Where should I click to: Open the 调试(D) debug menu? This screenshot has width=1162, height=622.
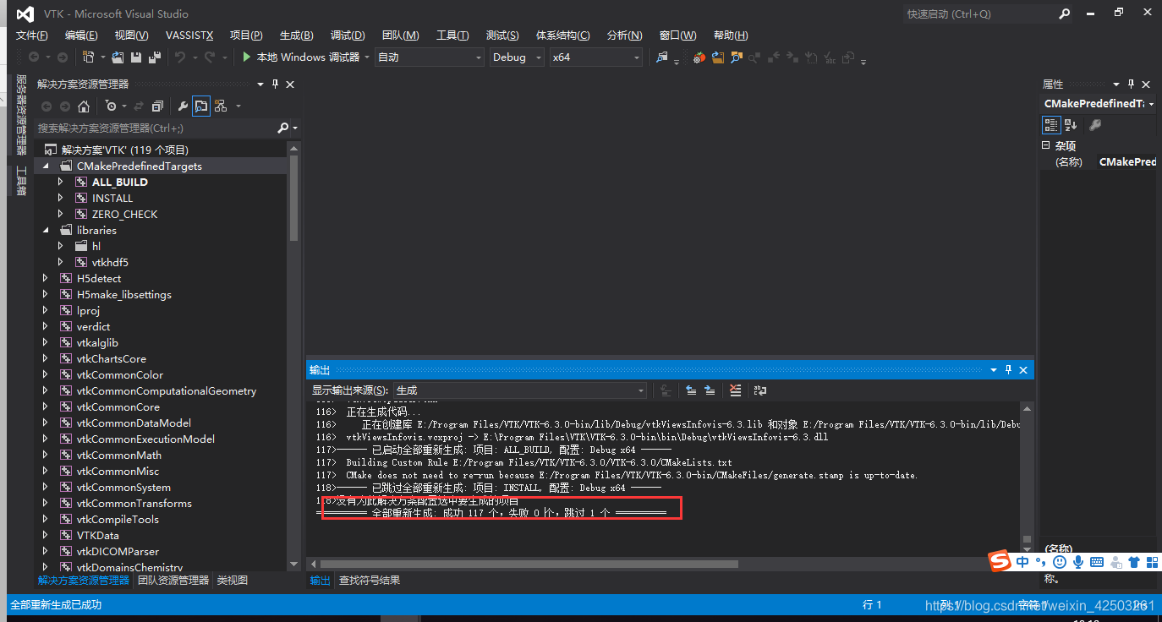point(348,35)
